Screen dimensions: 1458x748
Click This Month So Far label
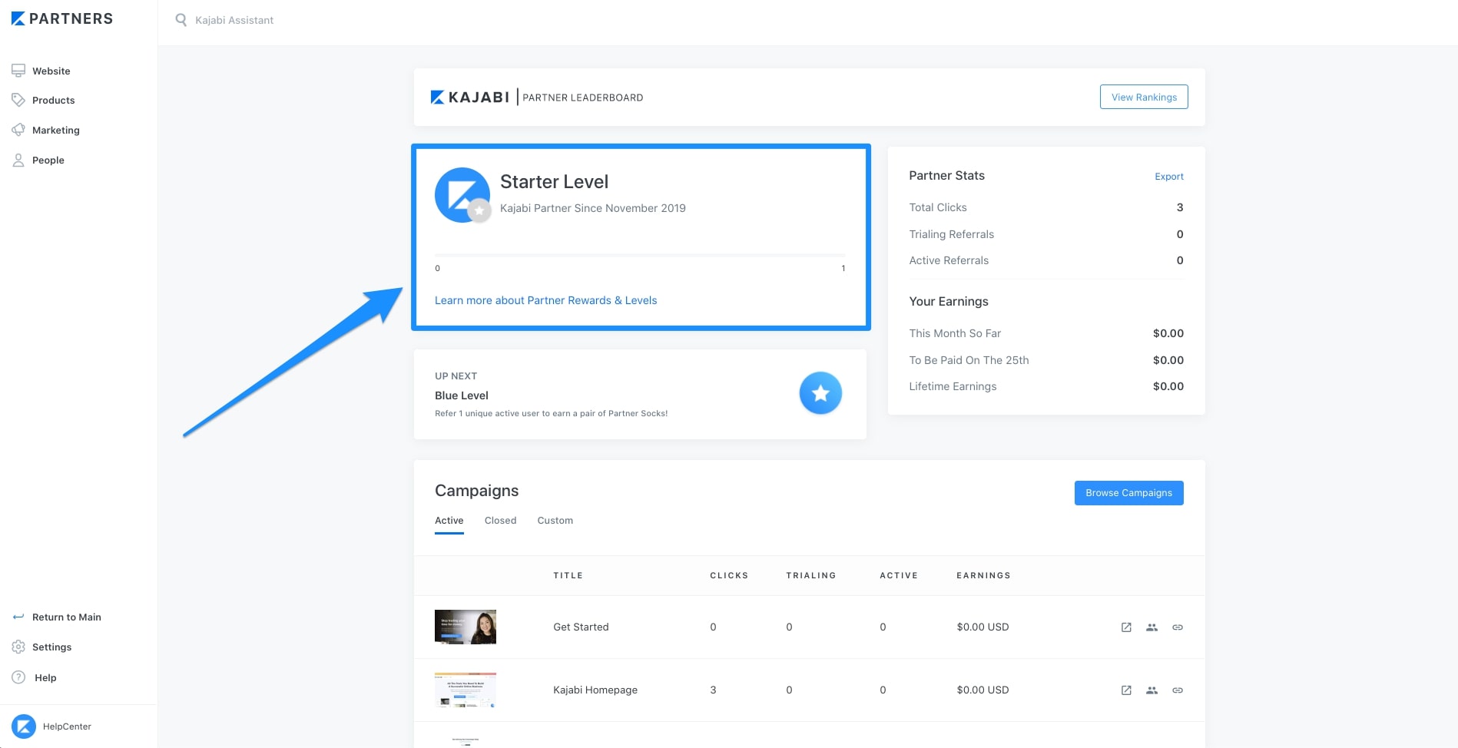pos(955,333)
